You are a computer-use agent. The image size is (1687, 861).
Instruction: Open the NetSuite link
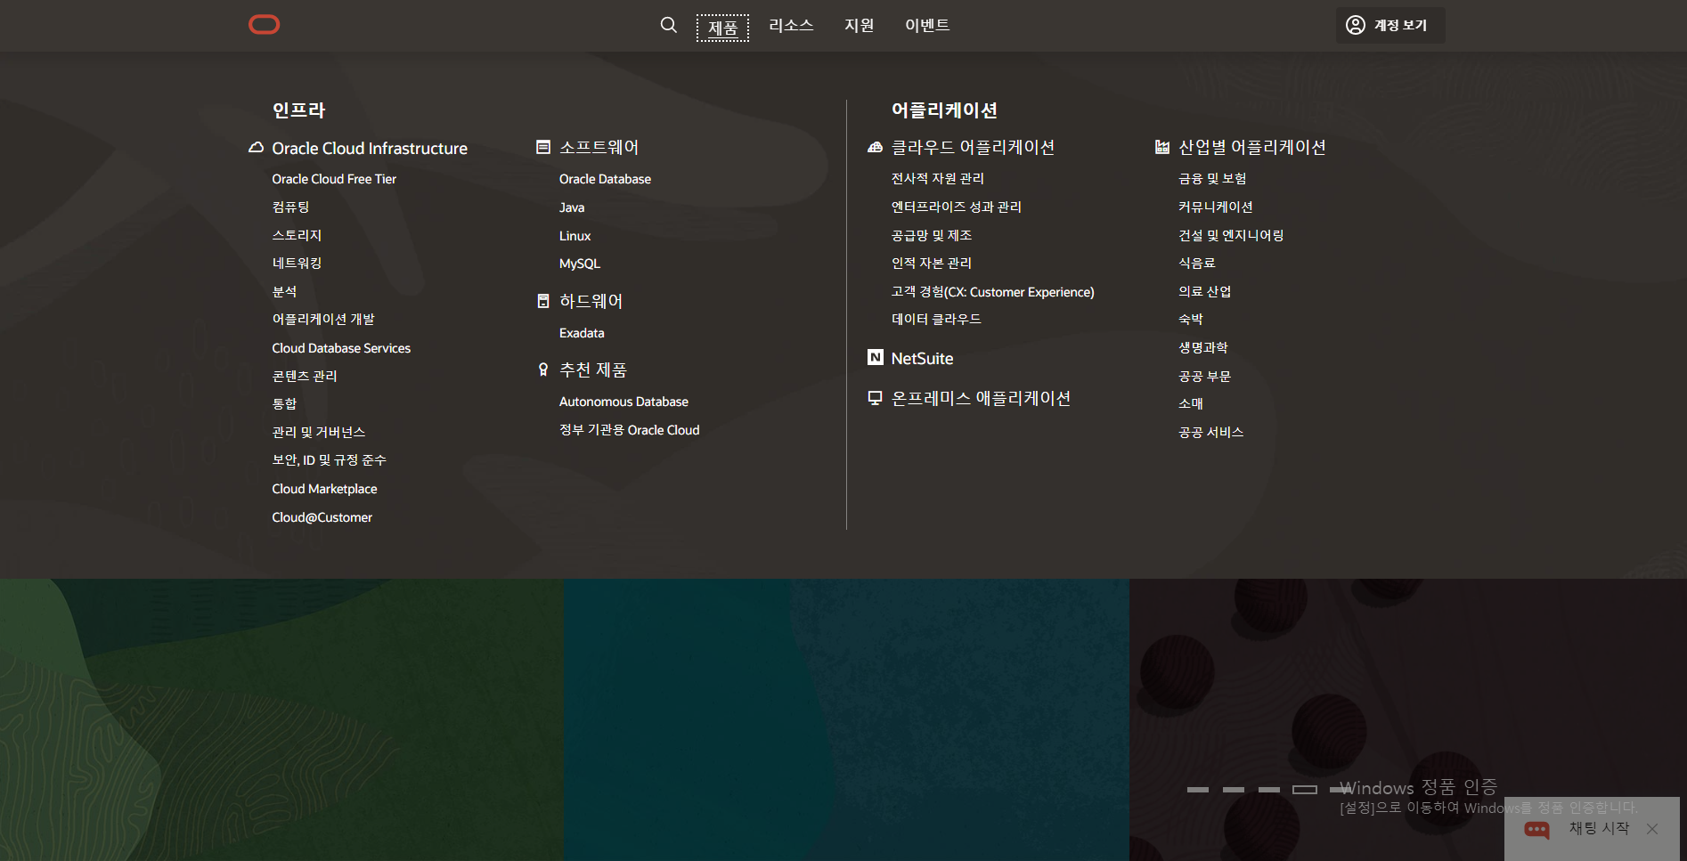pyautogui.click(x=922, y=358)
